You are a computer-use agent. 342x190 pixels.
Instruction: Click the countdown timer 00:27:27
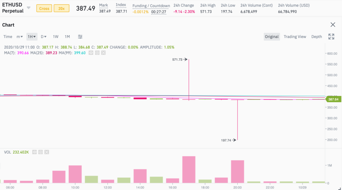159,12
